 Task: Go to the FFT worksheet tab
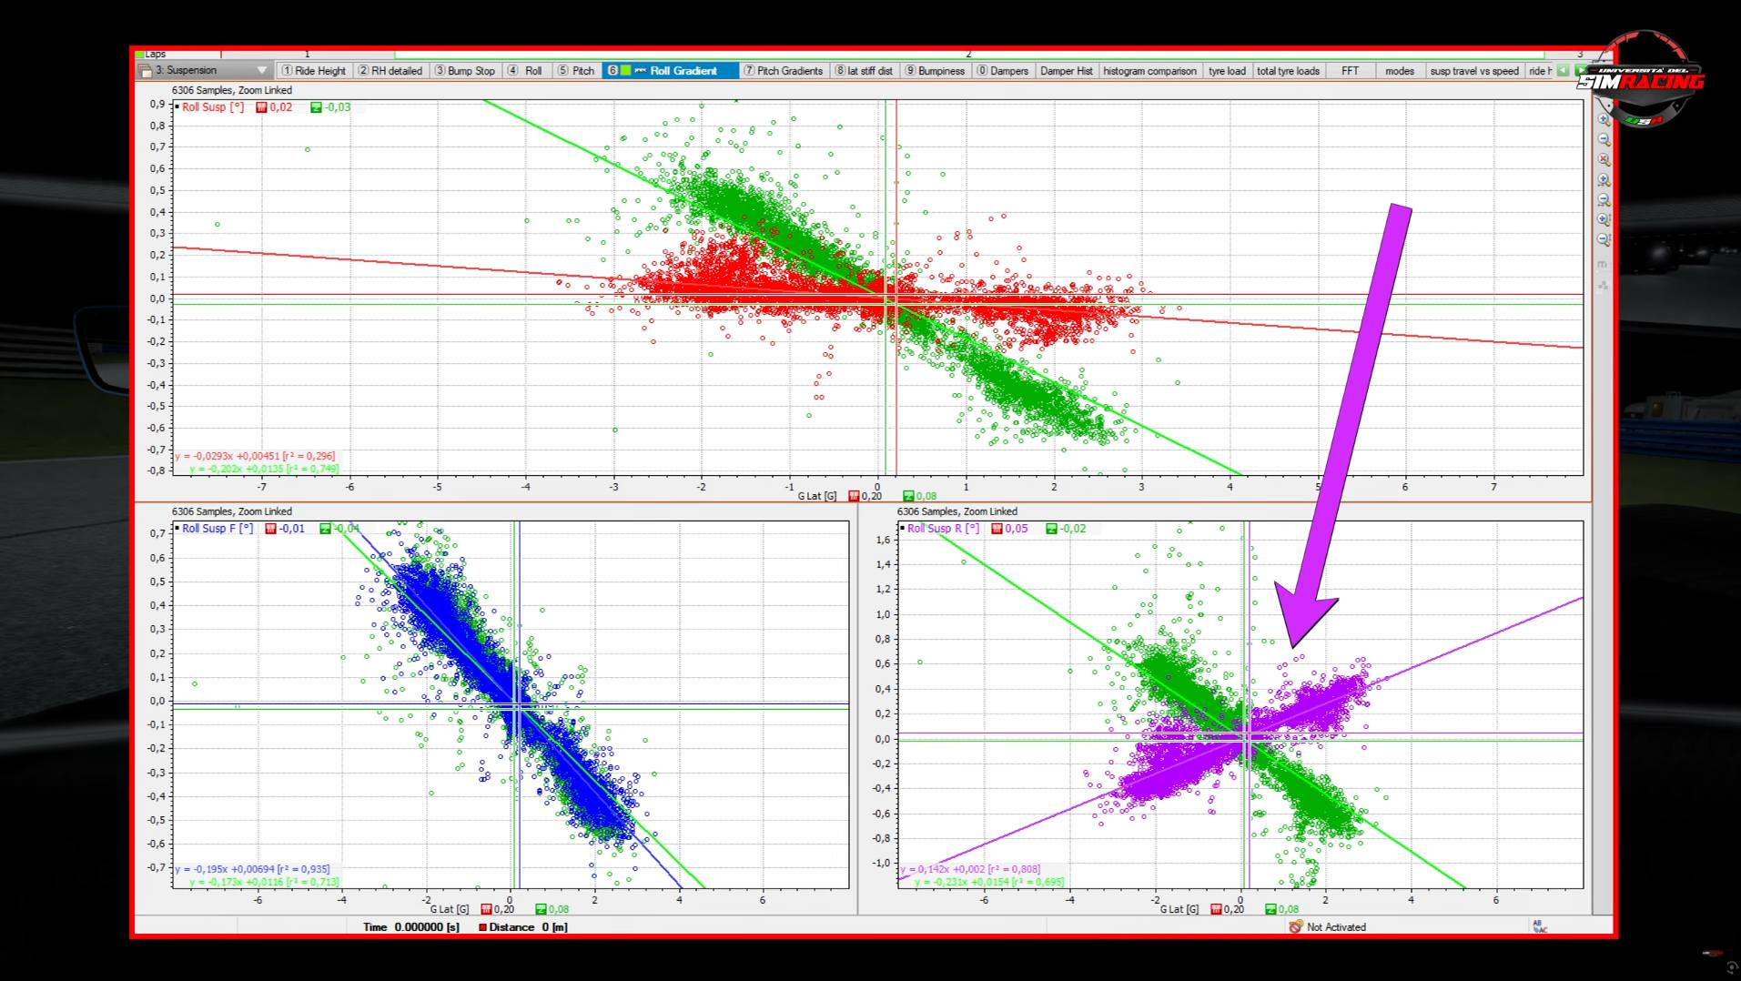click(1349, 70)
